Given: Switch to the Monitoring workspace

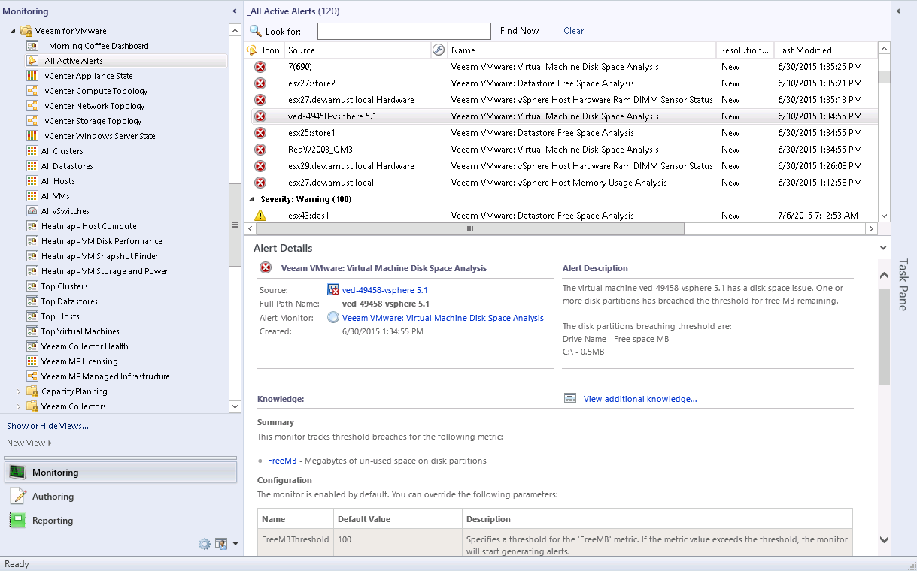Looking at the screenshot, I should [120, 473].
